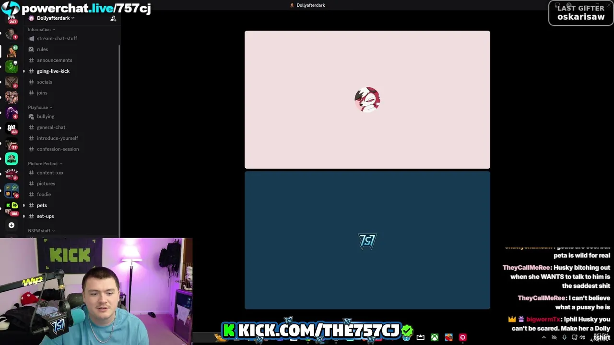Click the white tray-shaped taskbar icon left of Xbox
This screenshot has height=345, width=614.
[420, 337]
